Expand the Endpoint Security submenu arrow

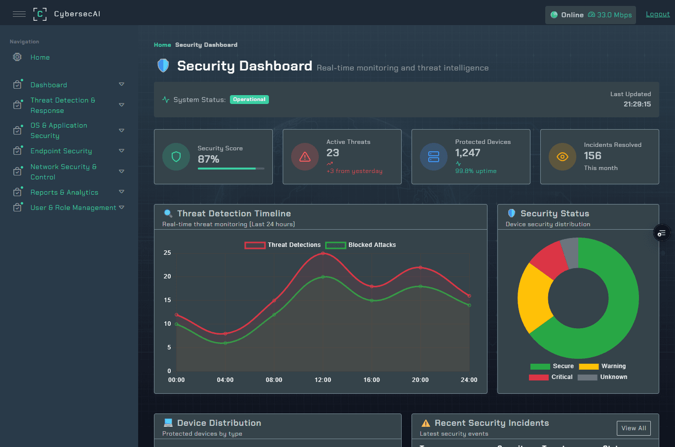pos(121,151)
